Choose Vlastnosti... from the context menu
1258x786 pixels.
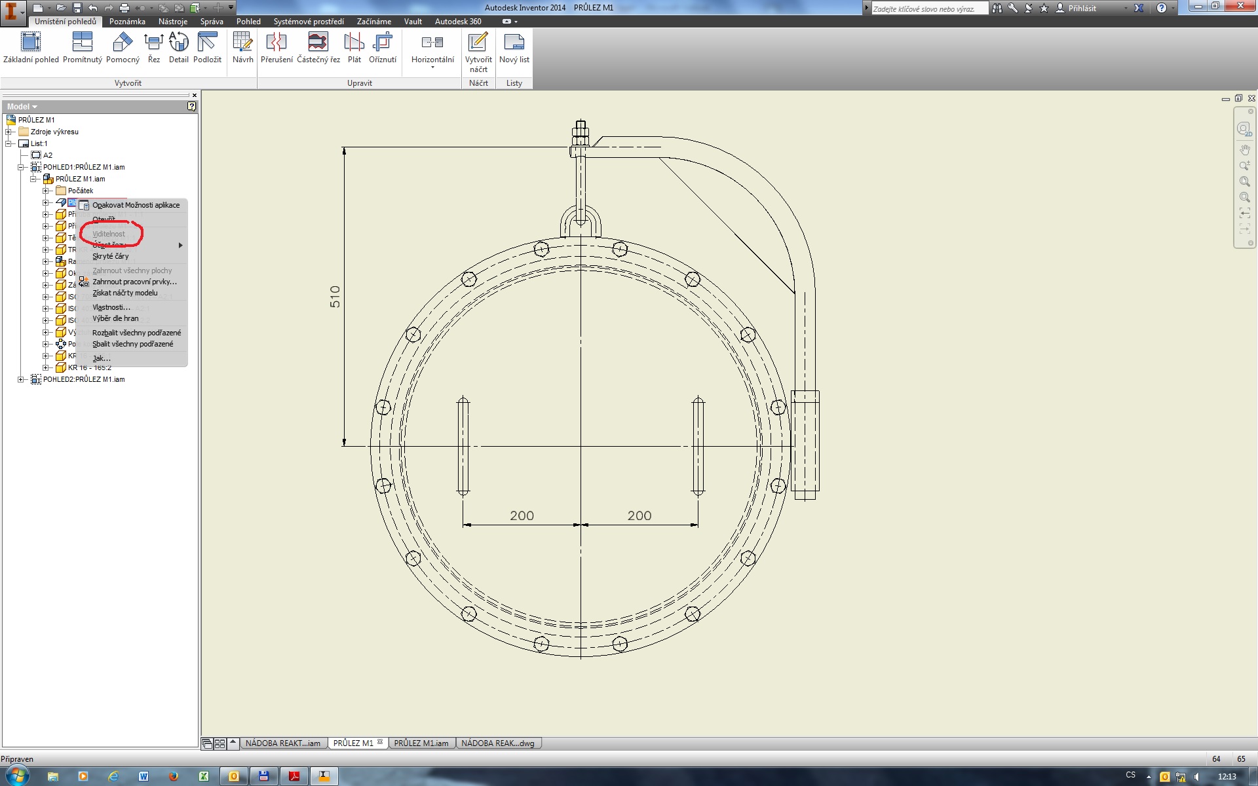(111, 307)
